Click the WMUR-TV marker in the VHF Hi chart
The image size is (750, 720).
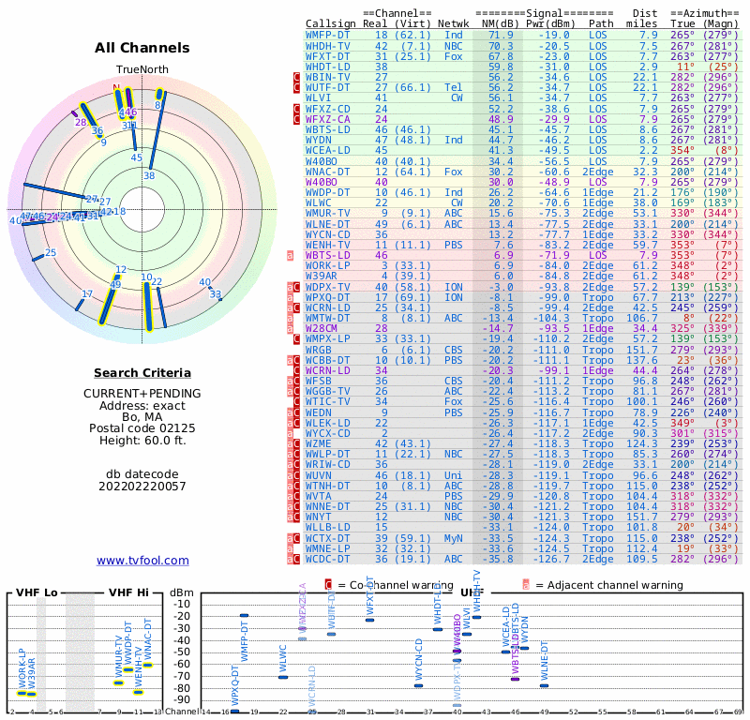point(119,682)
